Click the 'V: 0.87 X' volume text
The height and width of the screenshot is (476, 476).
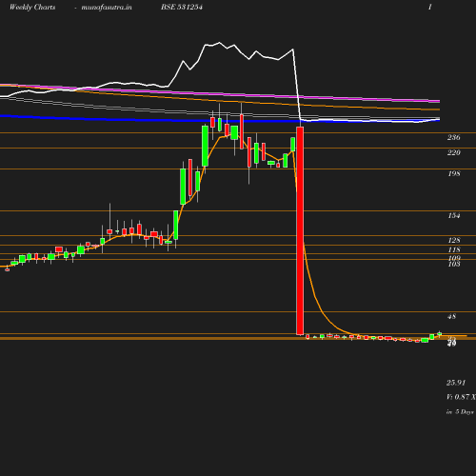pyautogui.click(x=461, y=397)
